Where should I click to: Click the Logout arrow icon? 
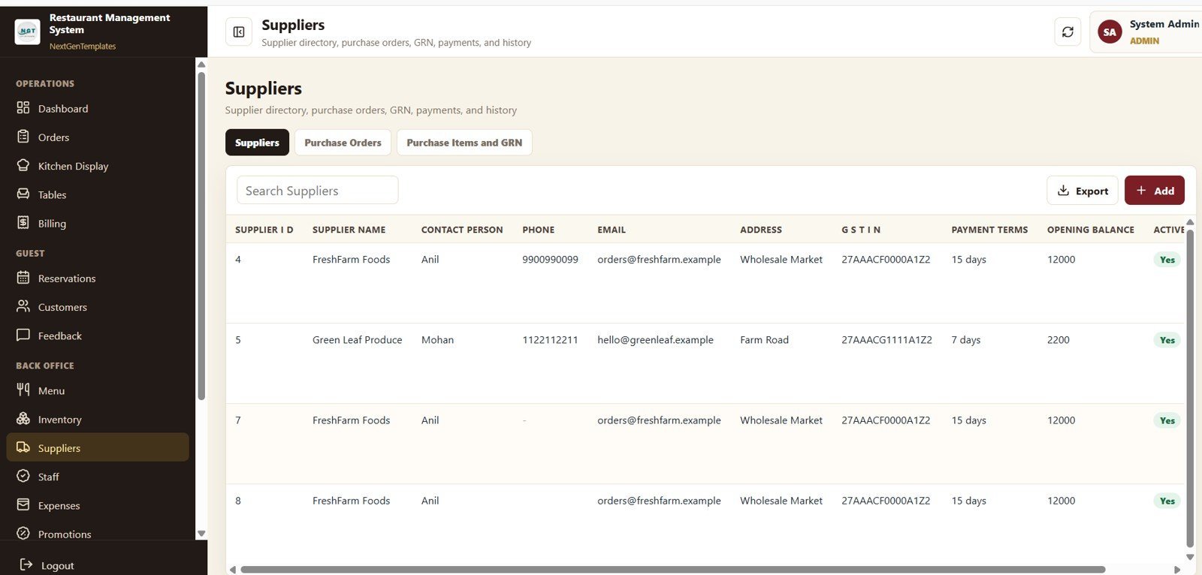[26, 564]
